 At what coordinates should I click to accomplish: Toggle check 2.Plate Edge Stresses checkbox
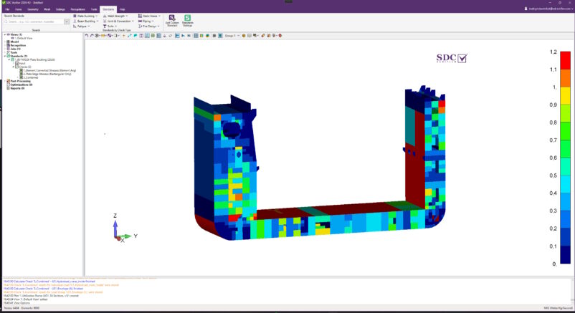(x=21, y=74)
